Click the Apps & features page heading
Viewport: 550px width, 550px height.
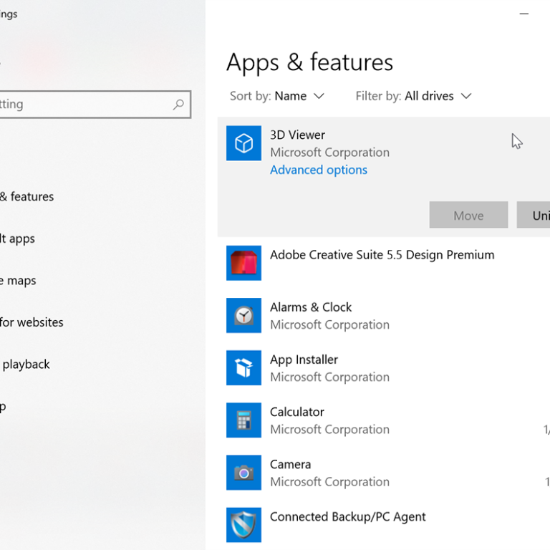309,62
